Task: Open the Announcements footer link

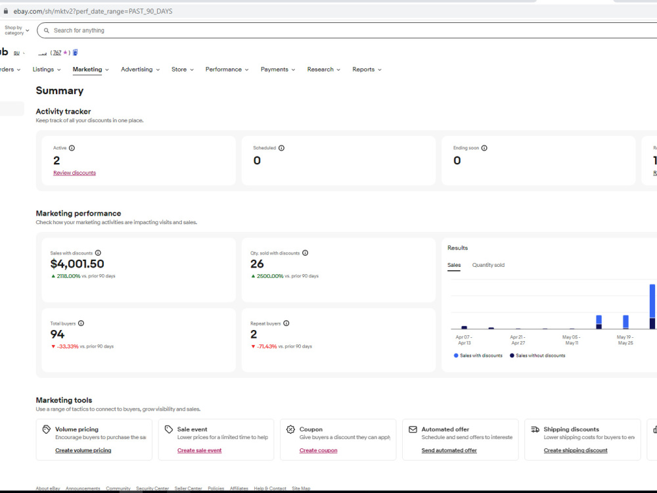Action: (x=83, y=488)
